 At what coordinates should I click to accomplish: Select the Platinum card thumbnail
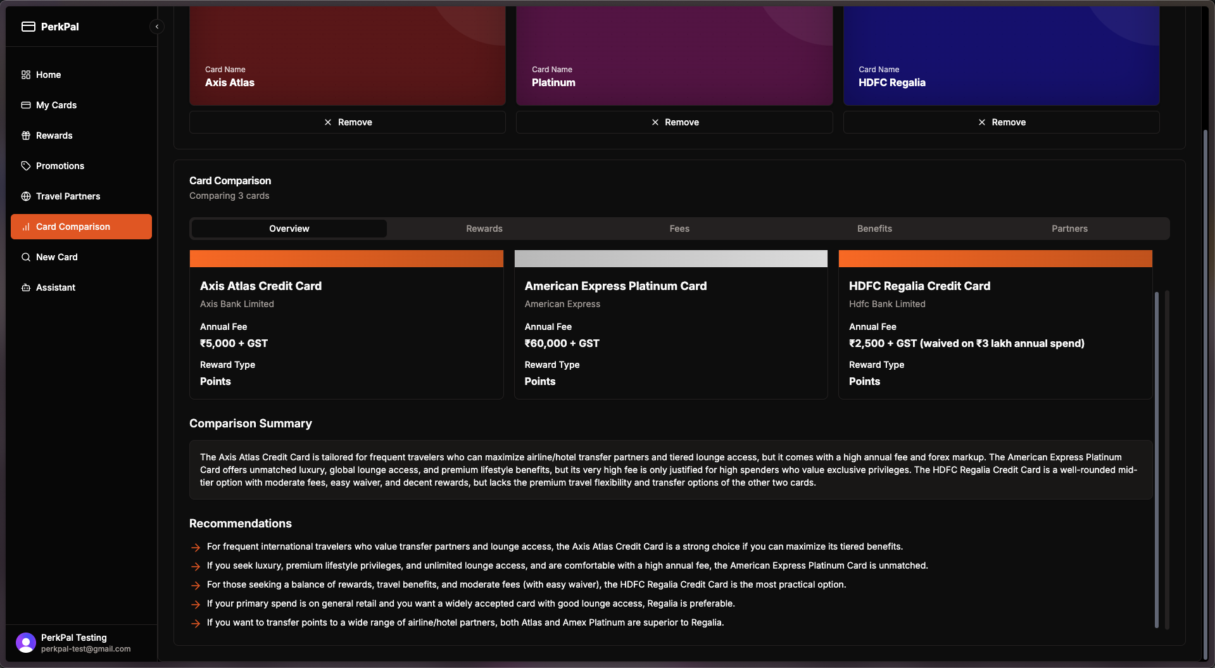click(674, 56)
